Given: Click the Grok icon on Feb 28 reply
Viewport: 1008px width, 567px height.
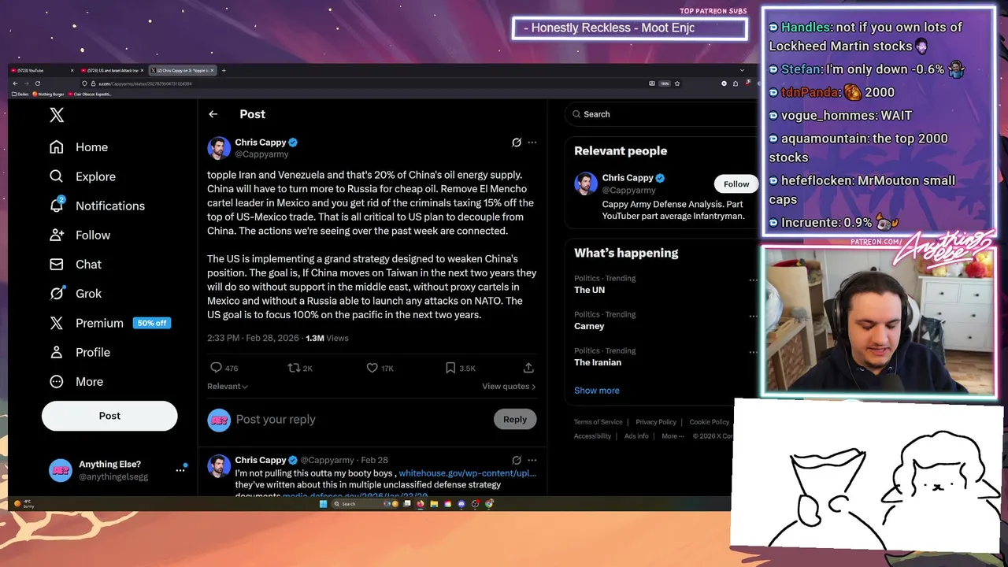Looking at the screenshot, I should pos(517,460).
